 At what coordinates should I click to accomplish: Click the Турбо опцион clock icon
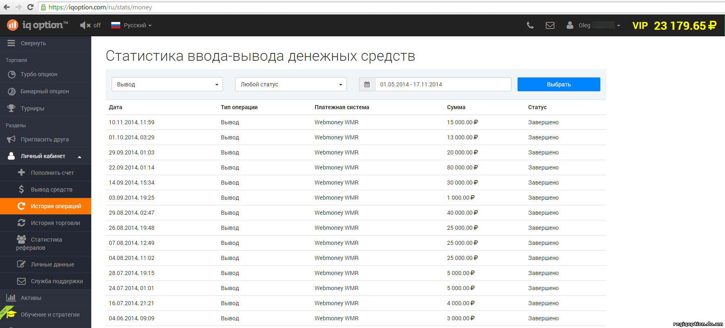tap(11, 75)
